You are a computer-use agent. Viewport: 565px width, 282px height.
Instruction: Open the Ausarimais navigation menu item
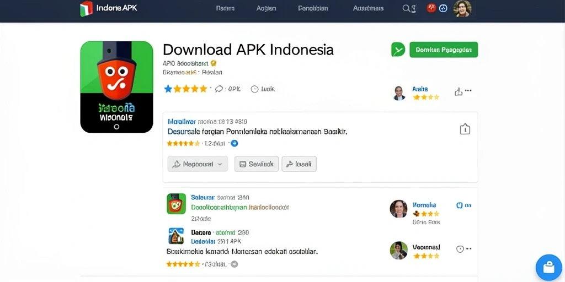[x=368, y=8]
